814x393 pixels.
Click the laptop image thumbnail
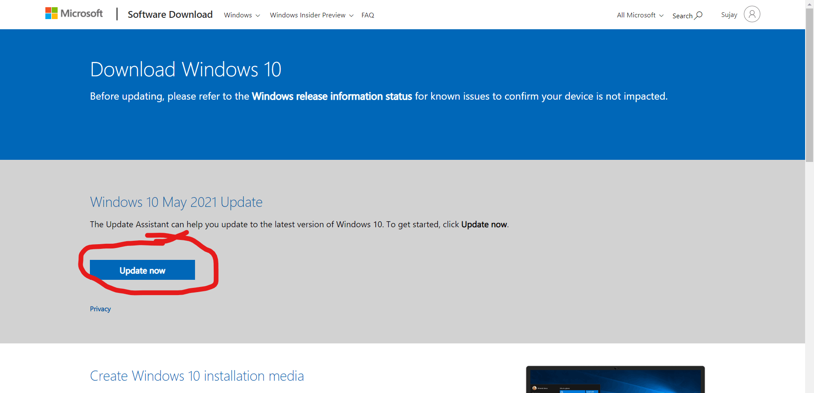(615, 379)
